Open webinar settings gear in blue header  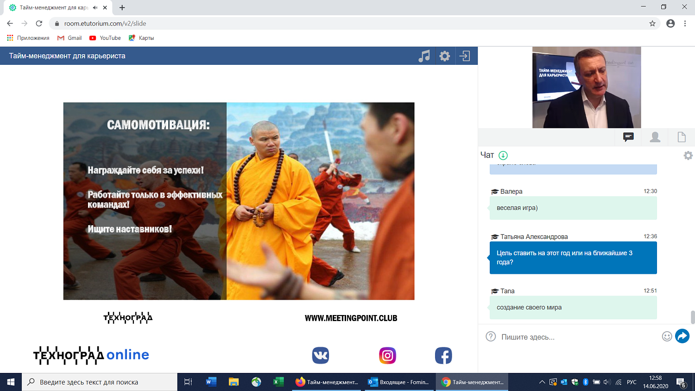pyautogui.click(x=445, y=56)
